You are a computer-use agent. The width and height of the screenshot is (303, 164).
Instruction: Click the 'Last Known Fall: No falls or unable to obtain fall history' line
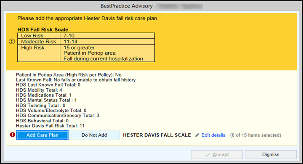[x=76, y=80]
